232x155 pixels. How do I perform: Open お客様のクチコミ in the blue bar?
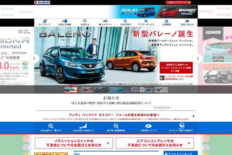[x=148, y=128]
